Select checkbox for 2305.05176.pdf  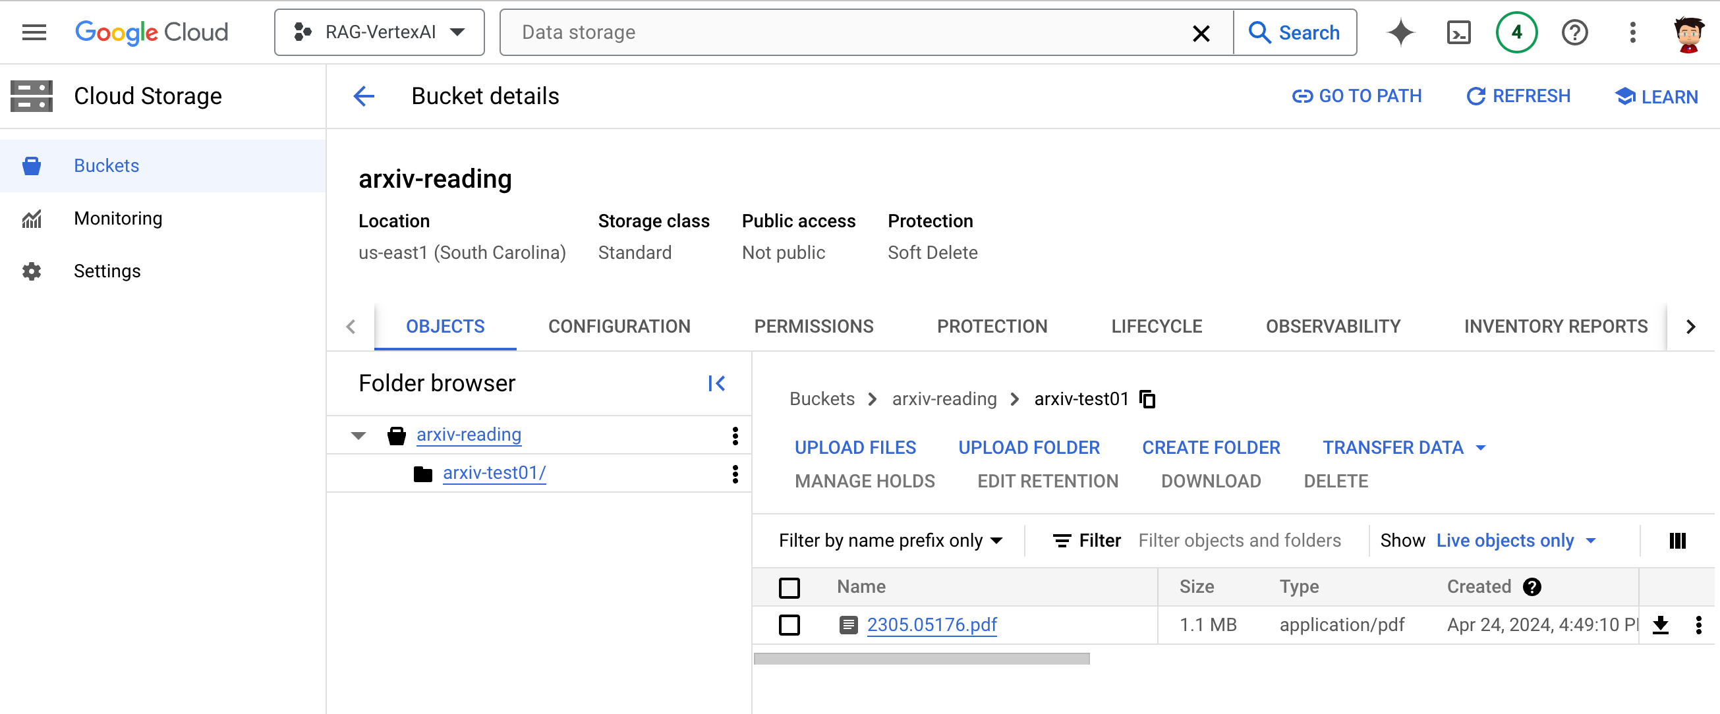click(x=789, y=625)
